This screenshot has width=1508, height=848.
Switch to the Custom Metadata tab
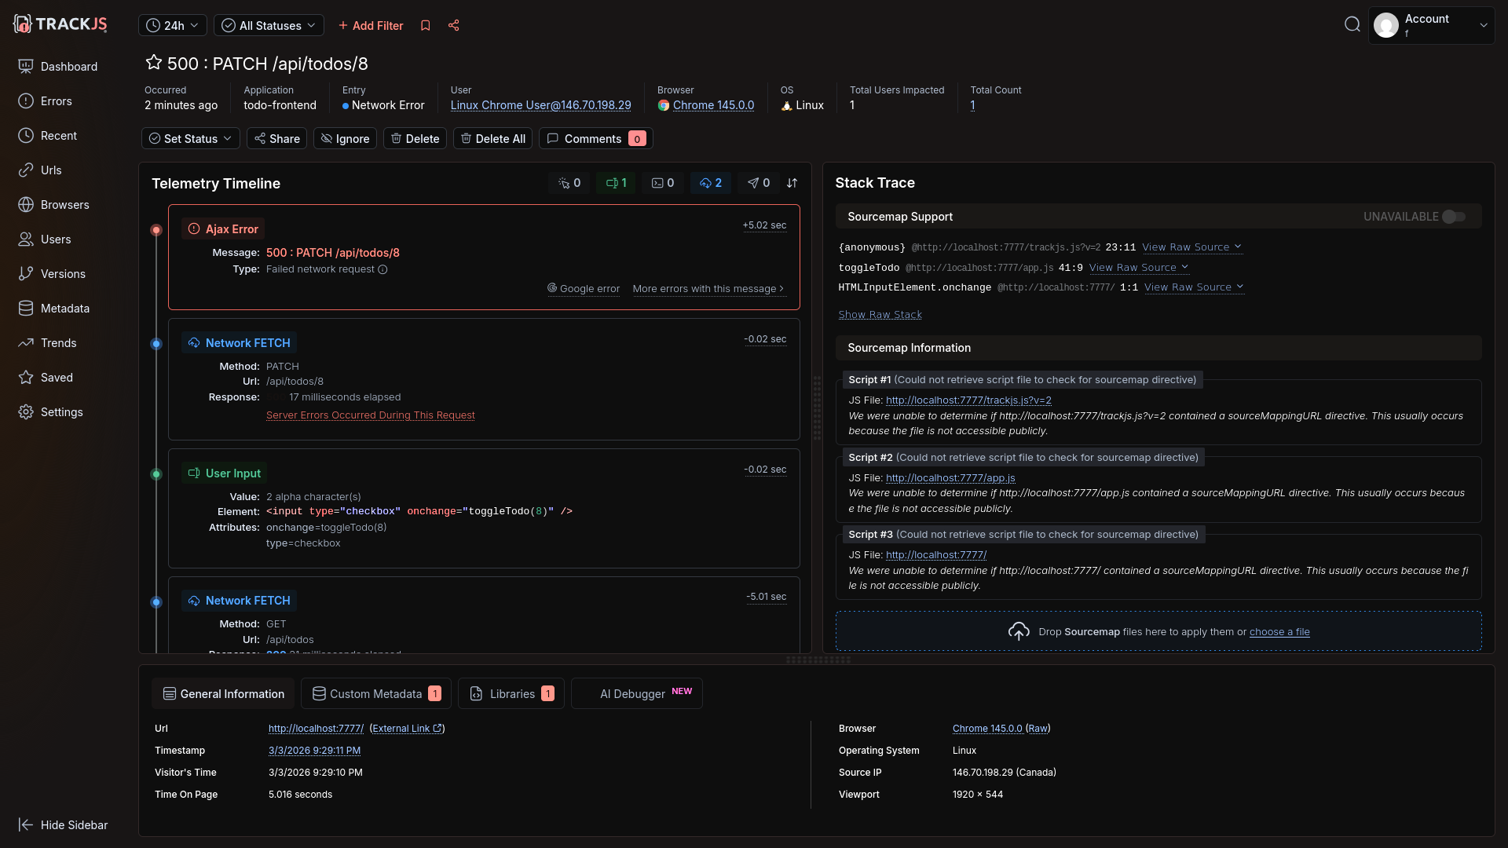tap(376, 694)
